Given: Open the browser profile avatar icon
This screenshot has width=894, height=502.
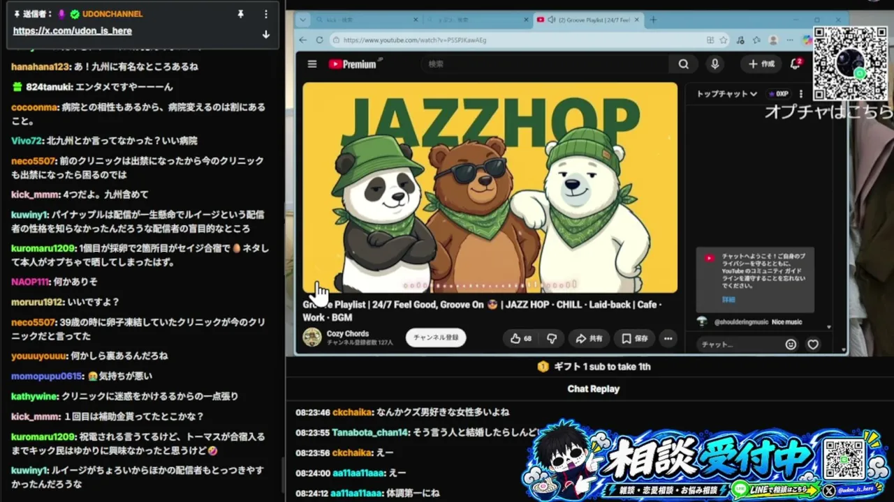Looking at the screenshot, I should 773,40.
